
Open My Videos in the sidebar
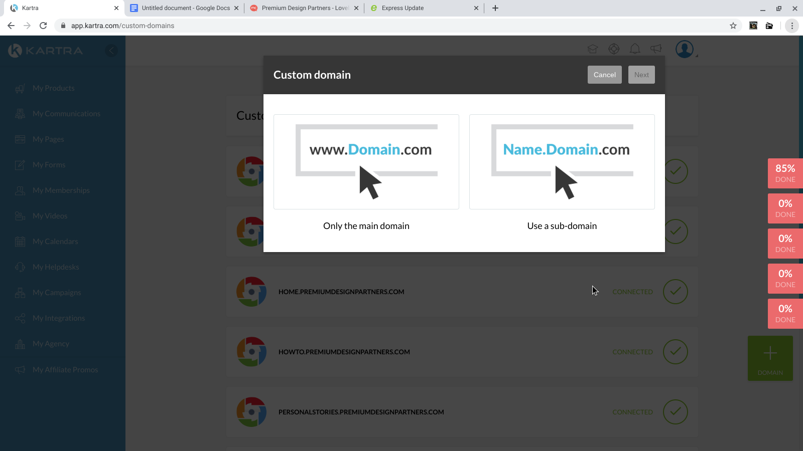pyautogui.click(x=50, y=216)
